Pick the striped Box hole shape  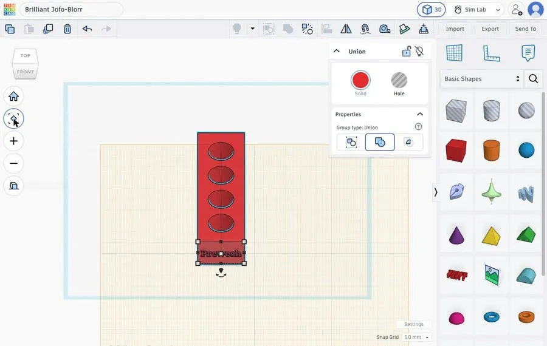(x=456, y=110)
